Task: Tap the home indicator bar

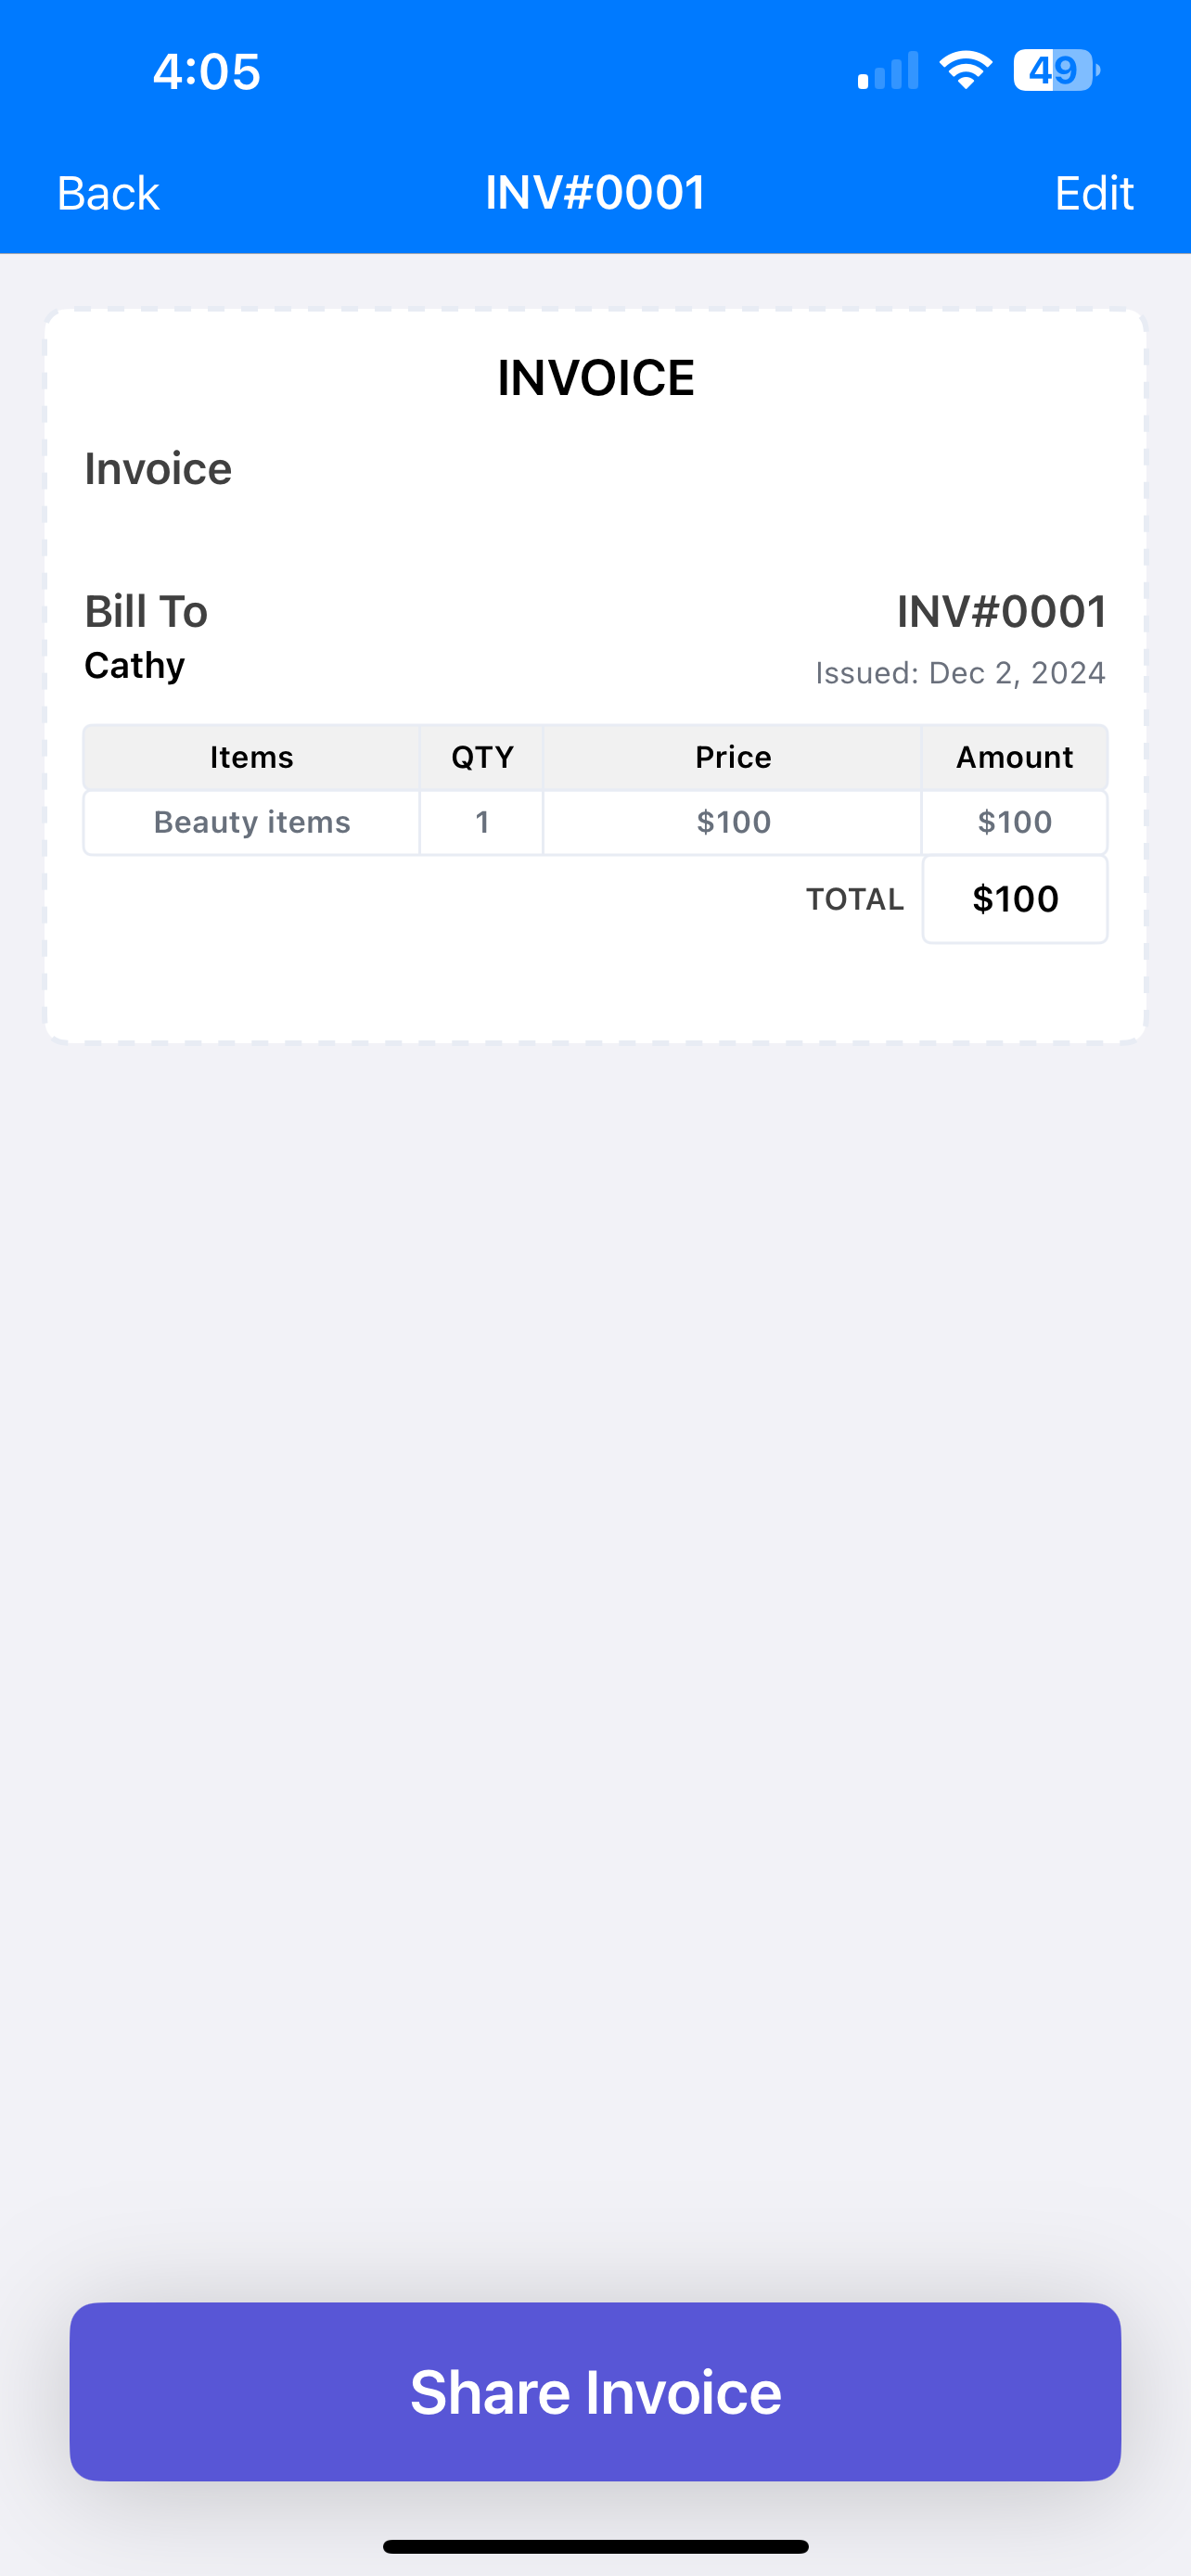Action: (x=595, y=2546)
